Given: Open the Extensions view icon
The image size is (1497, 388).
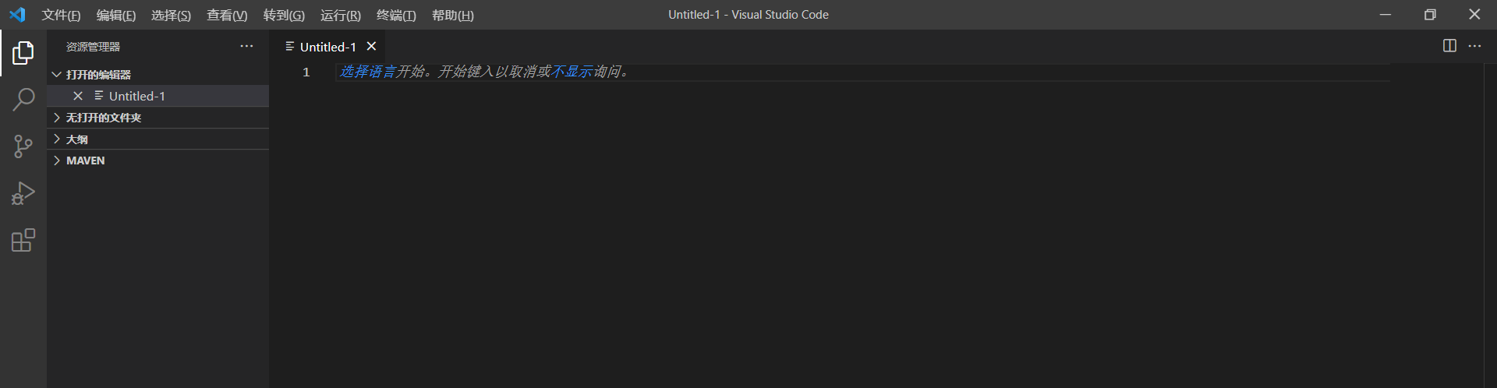Looking at the screenshot, I should [23, 240].
